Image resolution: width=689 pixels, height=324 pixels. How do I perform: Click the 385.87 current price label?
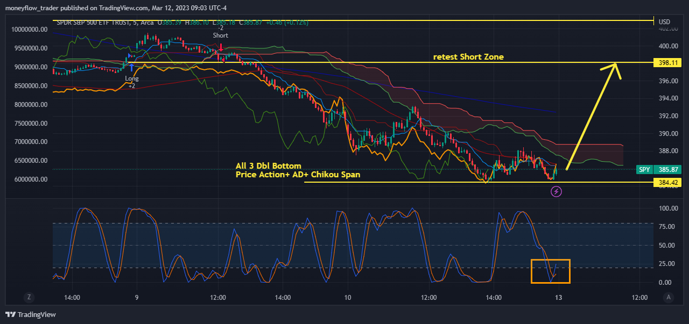(x=668, y=169)
